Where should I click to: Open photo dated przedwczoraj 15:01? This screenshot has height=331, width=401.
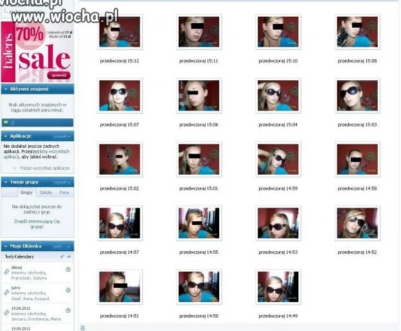coord(199,159)
